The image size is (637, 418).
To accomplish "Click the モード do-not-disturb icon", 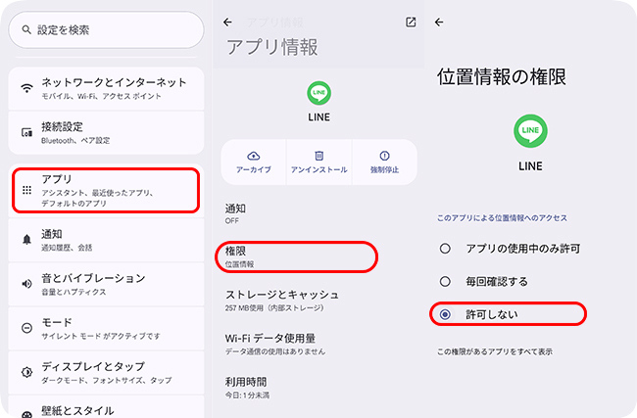I will pos(26,328).
